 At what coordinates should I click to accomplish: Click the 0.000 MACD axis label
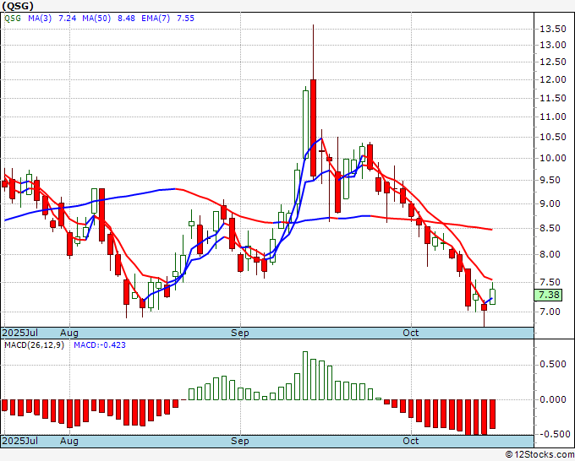(553, 399)
